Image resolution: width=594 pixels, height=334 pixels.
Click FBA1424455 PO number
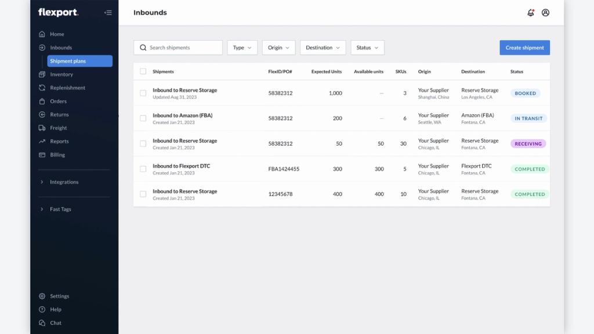point(284,169)
